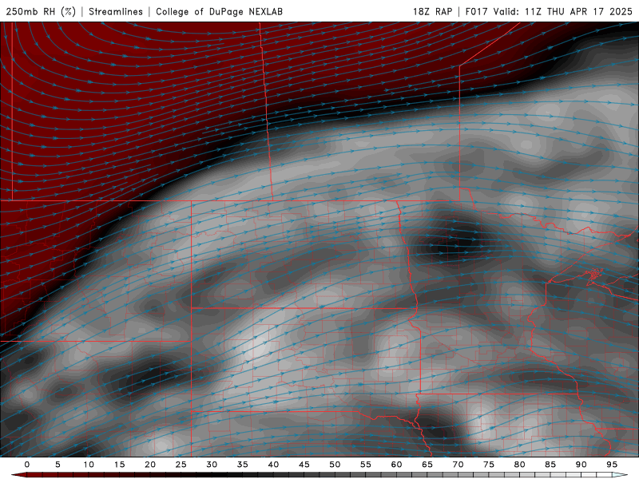The image size is (639, 479).
Task: Click the "80" value on the color scale
Action: [519, 465]
